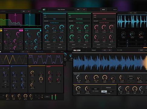Click the HALIDE logo
Viewport: 147px width, 109px height.
click(x=77, y=50)
